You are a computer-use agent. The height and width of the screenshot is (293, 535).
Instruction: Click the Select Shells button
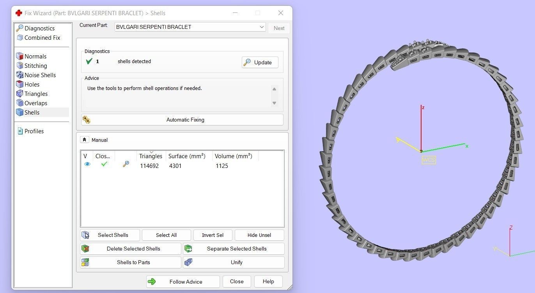[x=110, y=235]
